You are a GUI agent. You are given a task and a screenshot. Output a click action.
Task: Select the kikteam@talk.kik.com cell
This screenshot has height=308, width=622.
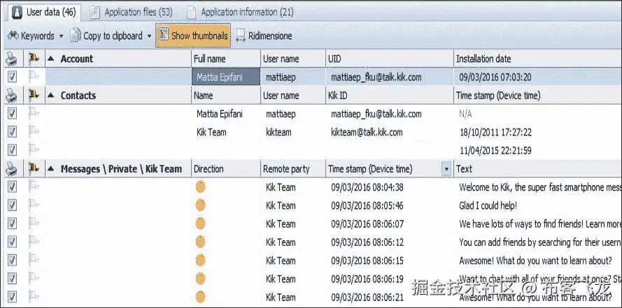click(367, 132)
